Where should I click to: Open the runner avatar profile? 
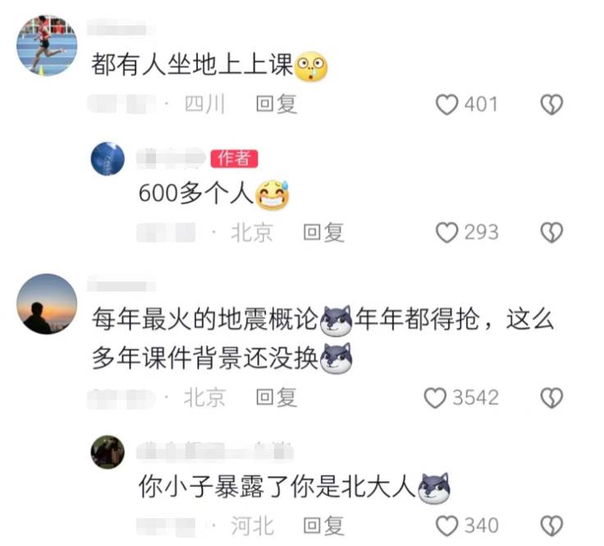coord(47,45)
